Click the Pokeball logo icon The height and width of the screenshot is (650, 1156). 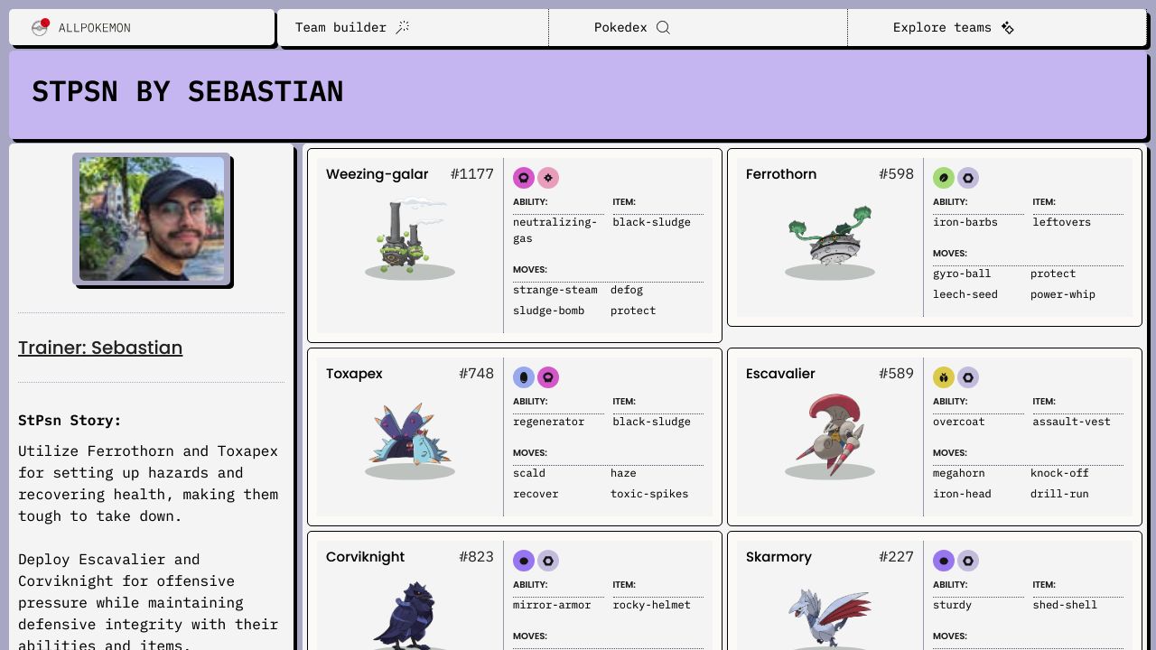tap(40, 27)
